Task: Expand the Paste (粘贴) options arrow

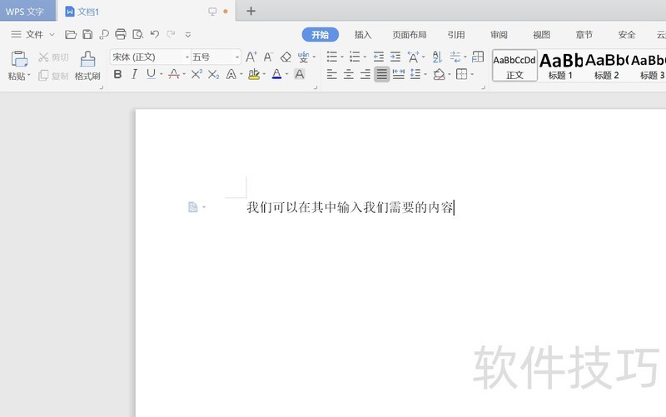Action: 29,75
